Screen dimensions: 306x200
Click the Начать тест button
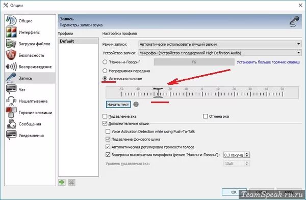point(118,105)
